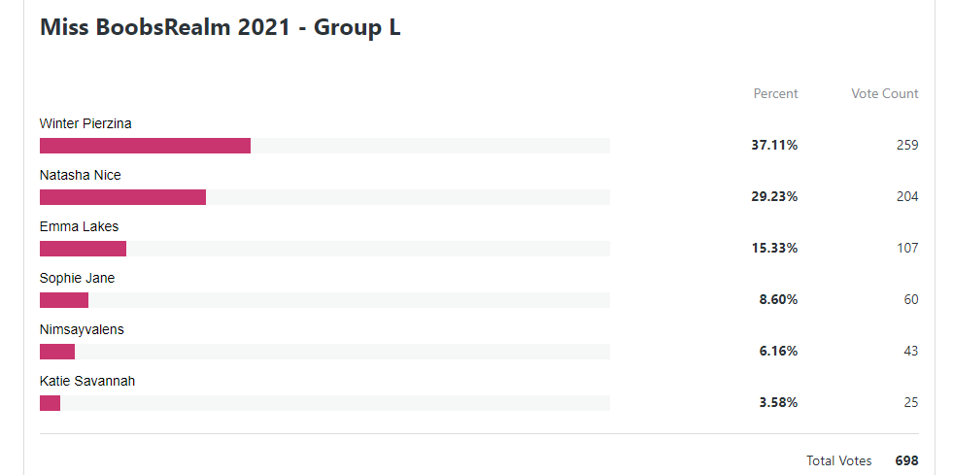
Task: Click the 698 total votes number
Action: [x=907, y=461]
